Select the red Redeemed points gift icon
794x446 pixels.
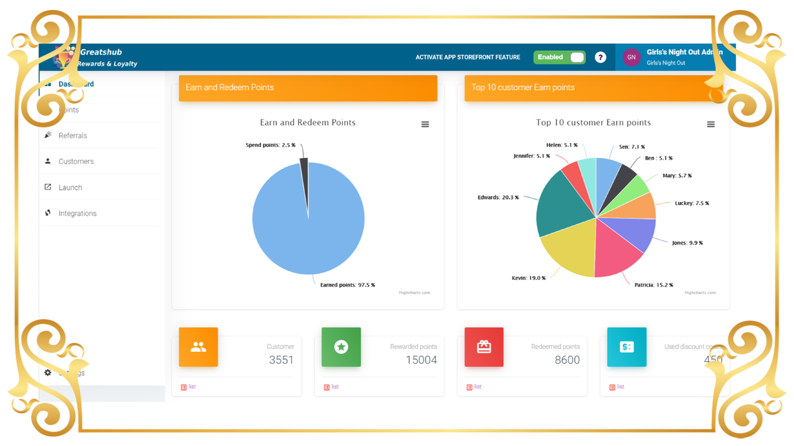point(484,347)
